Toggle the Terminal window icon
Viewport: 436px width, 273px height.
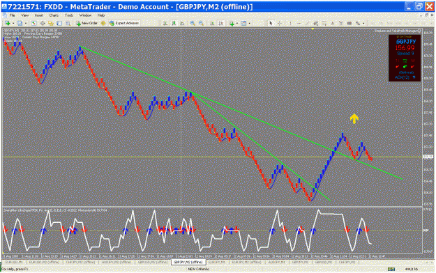click(59, 23)
